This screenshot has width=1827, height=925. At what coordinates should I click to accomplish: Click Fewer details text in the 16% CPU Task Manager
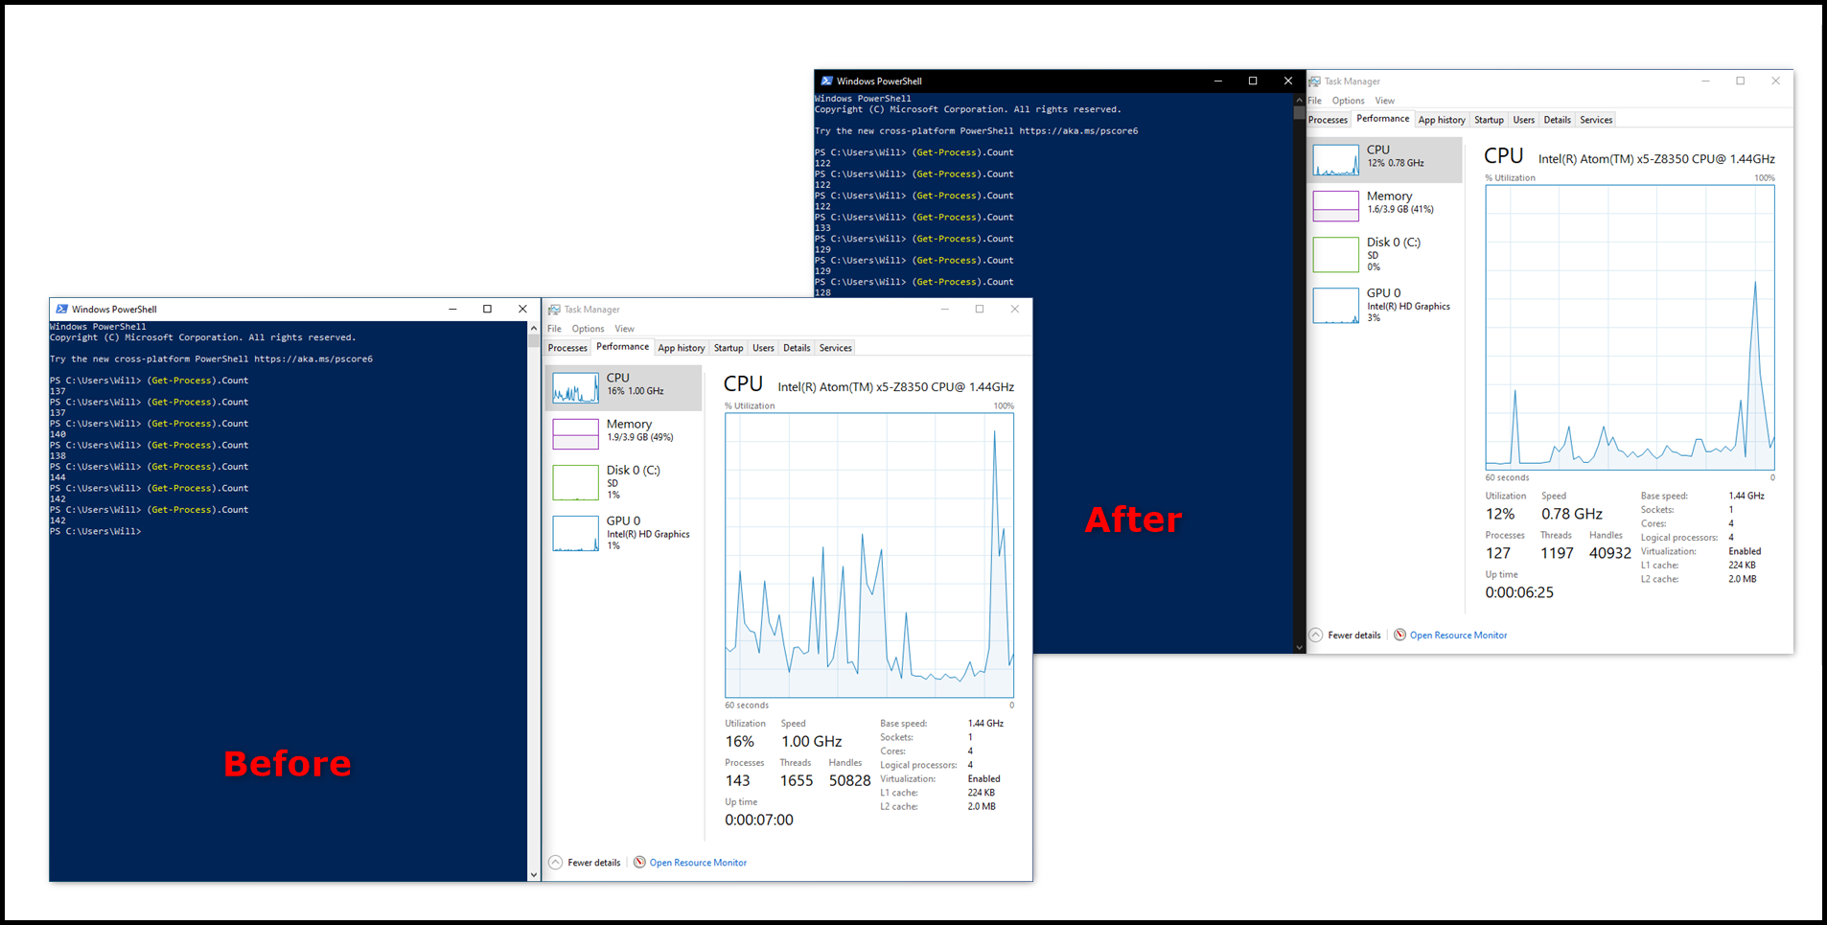click(x=593, y=863)
